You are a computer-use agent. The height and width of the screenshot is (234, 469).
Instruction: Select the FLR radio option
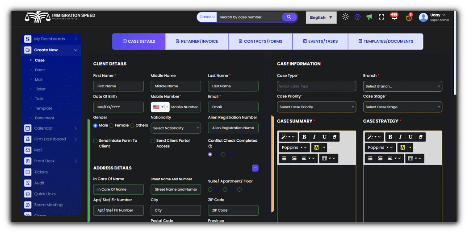click(x=239, y=189)
